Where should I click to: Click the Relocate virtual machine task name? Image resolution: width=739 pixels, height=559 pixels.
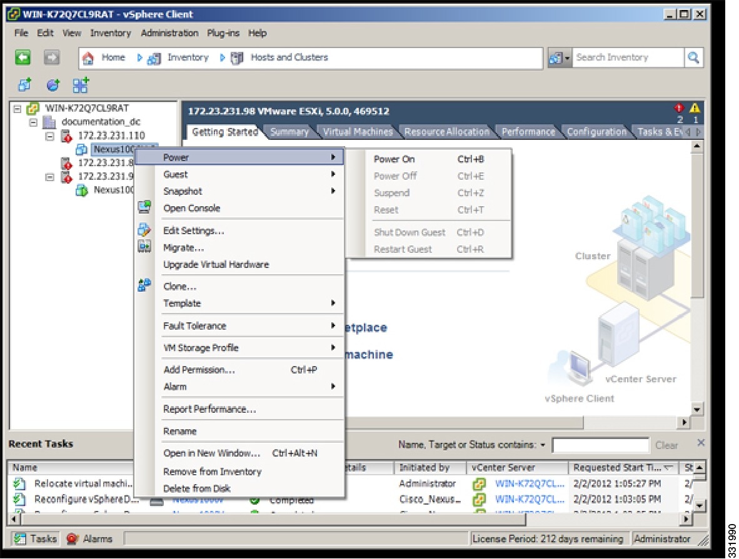pos(83,483)
